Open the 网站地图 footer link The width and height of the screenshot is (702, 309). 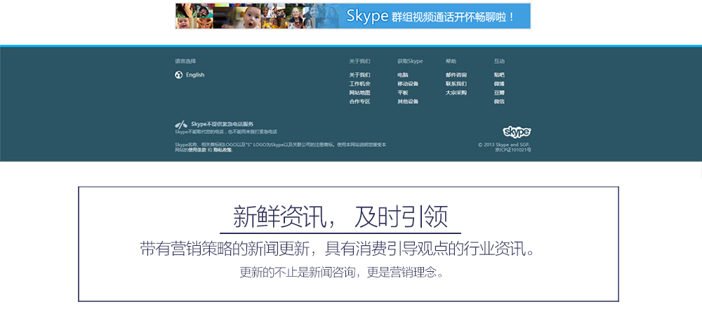pyautogui.click(x=360, y=93)
